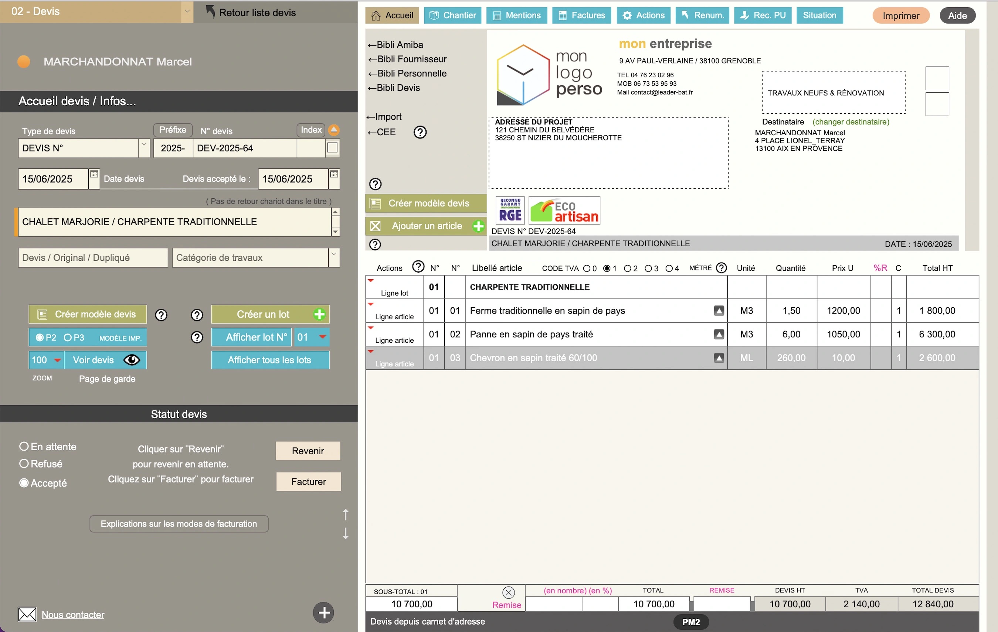Image resolution: width=998 pixels, height=632 pixels.
Task: Switch to the Chantier tab
Action: point(452,15)
